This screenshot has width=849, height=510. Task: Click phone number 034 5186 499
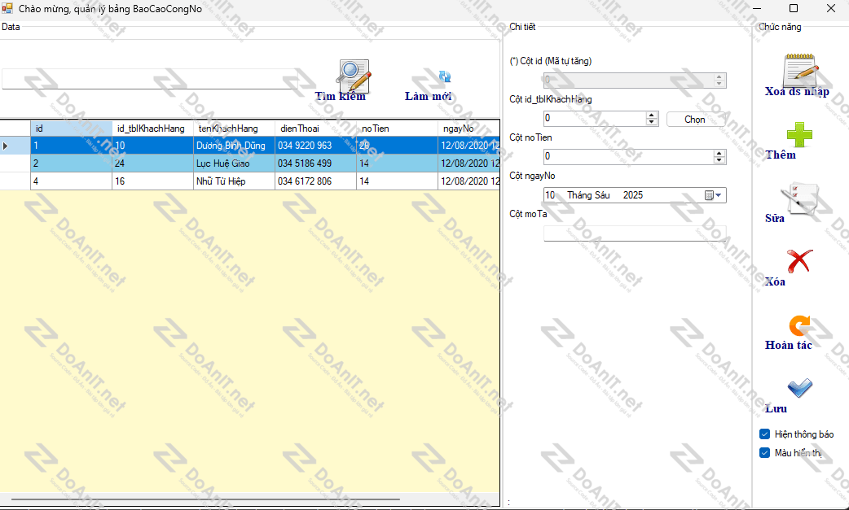[315, 163]
